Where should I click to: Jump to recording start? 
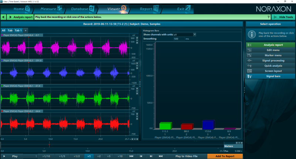coord(131,156)
